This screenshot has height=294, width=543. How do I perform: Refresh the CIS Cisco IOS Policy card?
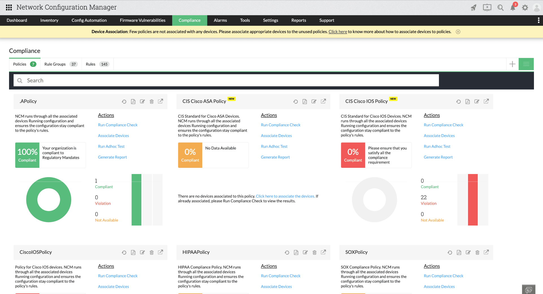coord(458,102)
